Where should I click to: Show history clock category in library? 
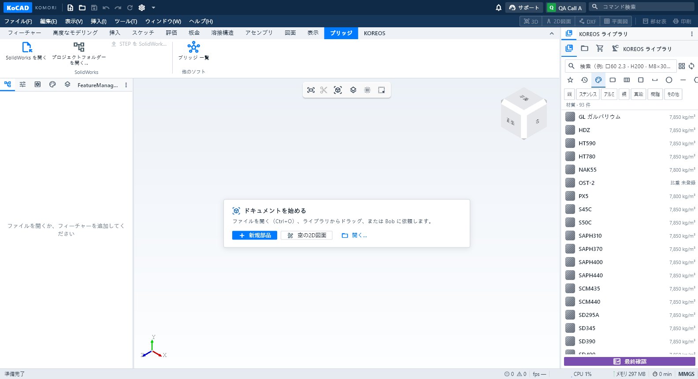(x=584, y=80)
